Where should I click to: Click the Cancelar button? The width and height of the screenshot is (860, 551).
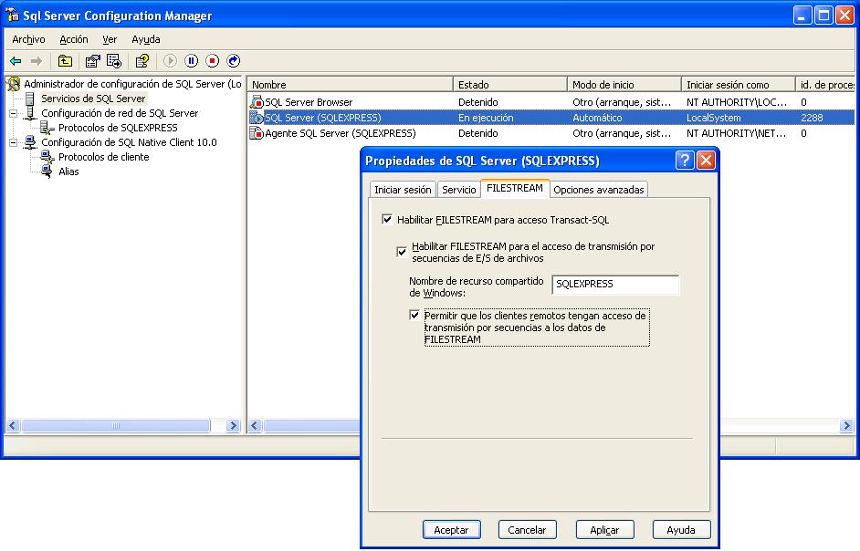[x=527, y=530]
